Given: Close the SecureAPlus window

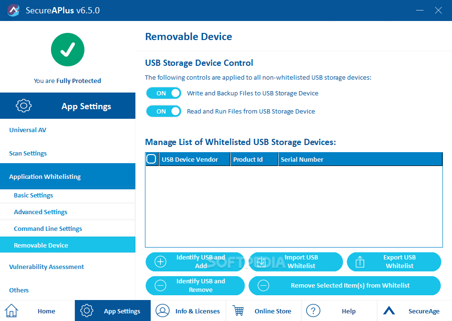Looking at the screenshot, I should [x=438, y=10].
